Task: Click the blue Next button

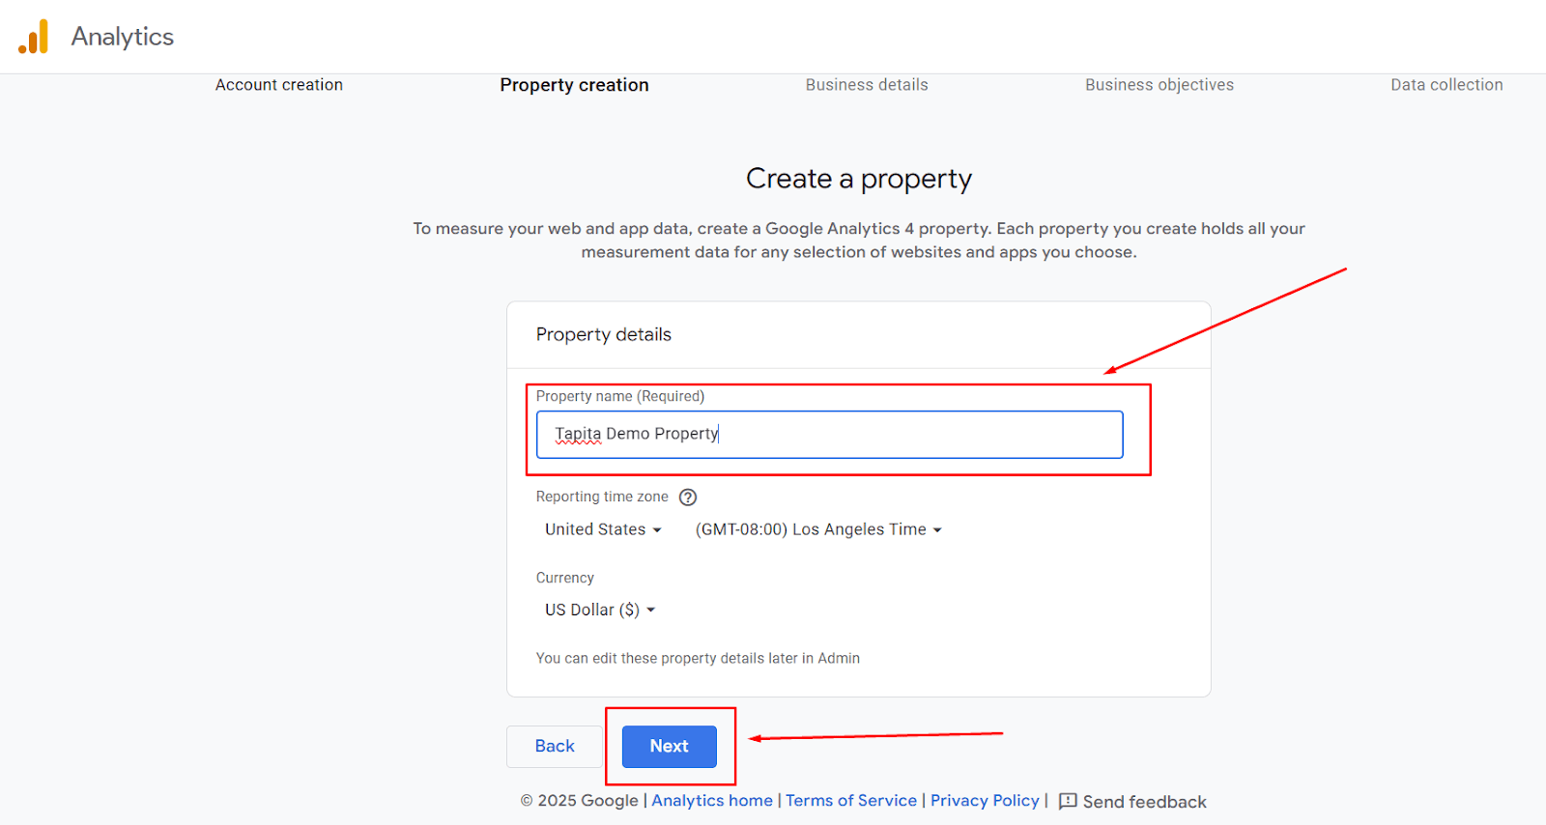Action: [670, 747]
